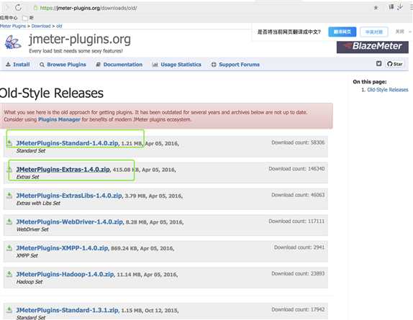Click download icon beside JMeterPlugins-Standard-1.4.0.zip
The image size is (413, 320).
[9, 143]
